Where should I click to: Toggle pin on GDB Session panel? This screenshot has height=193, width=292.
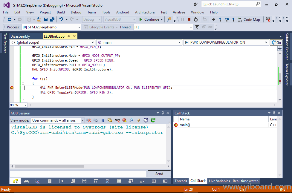(163, 113)
